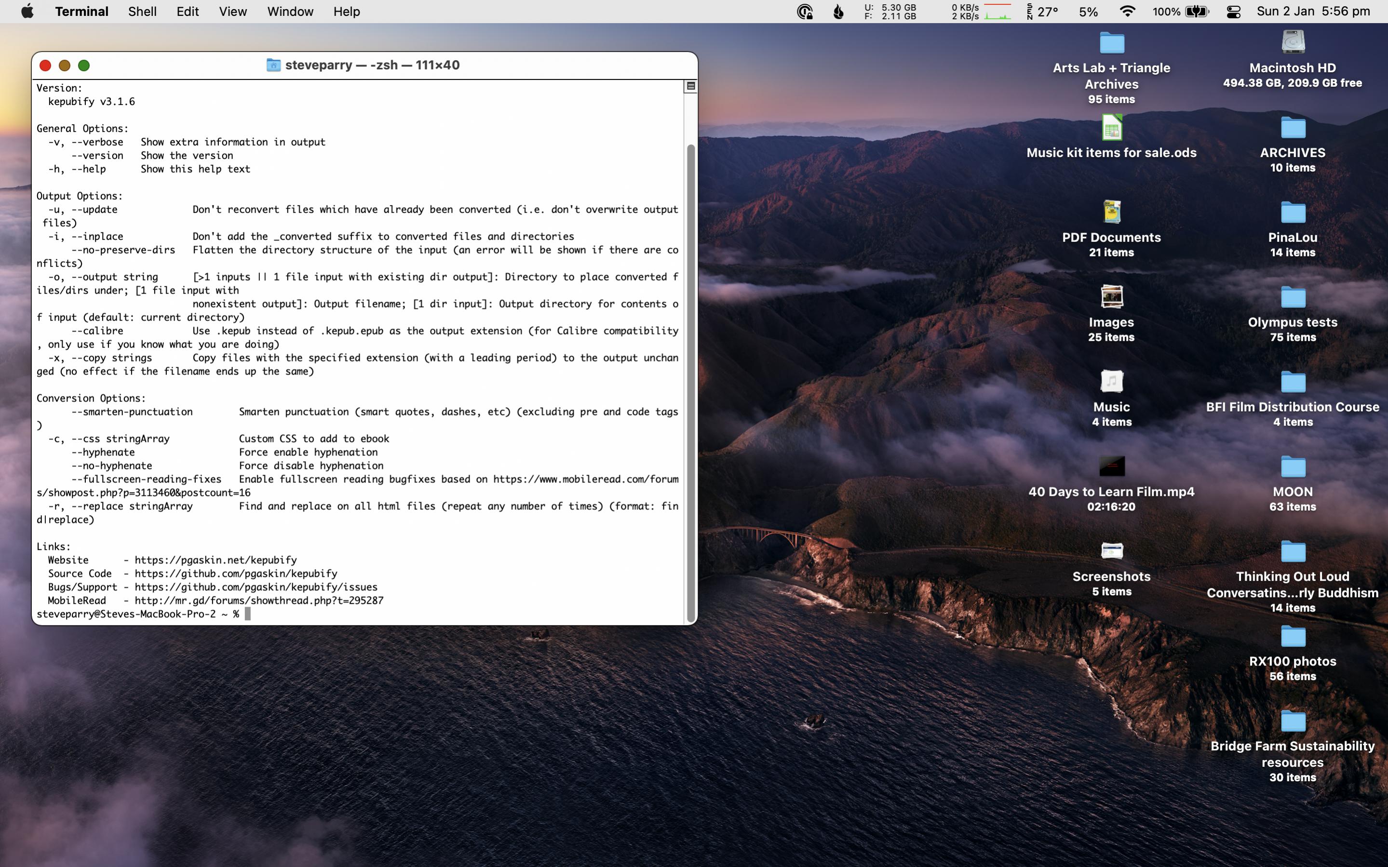Viewport: 1388px width, 867px height.
Task: Click the battery status indicator
Action: [x=1197, y=12]
